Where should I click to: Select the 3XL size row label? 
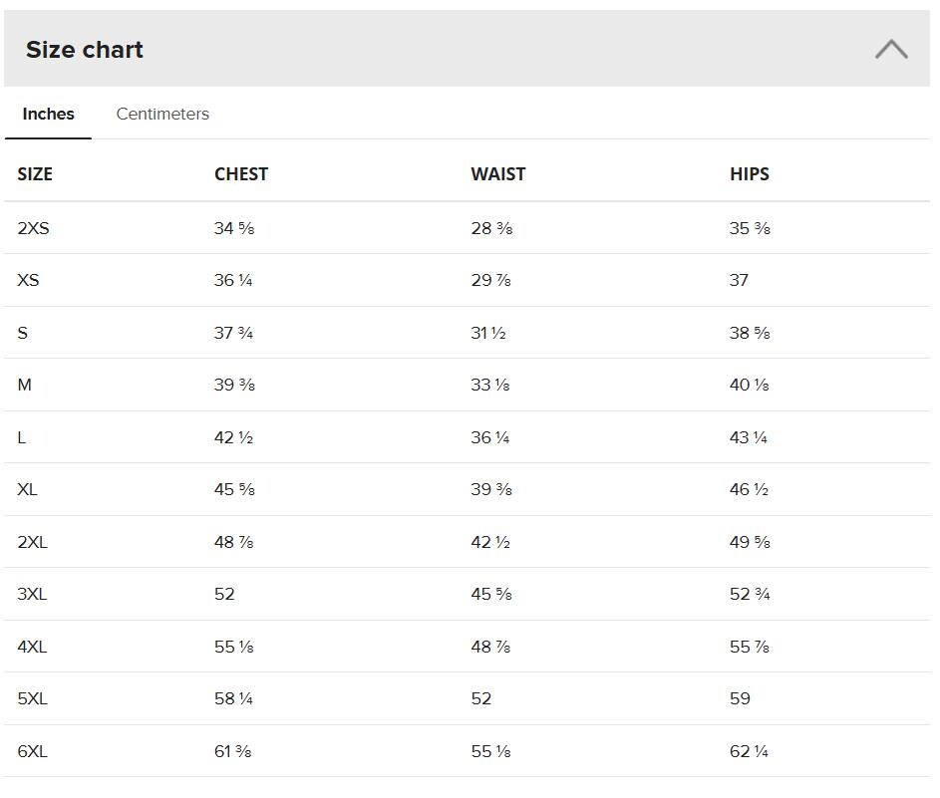point(32,595)
